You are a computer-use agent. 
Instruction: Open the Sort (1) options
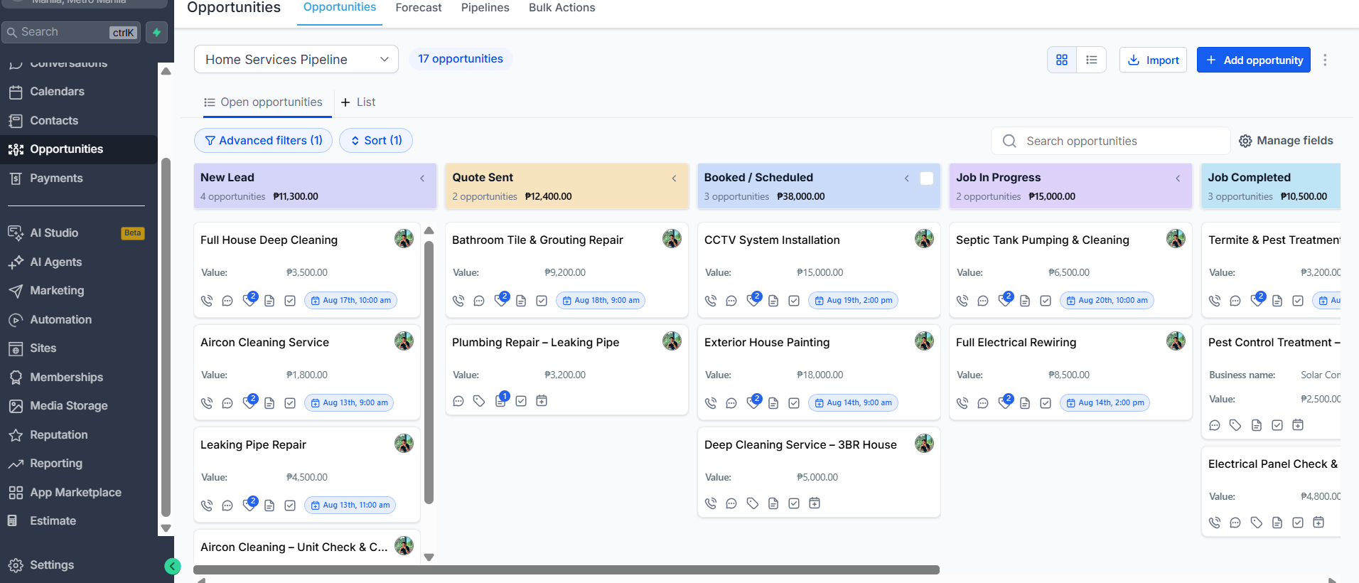tap(376, 141)
